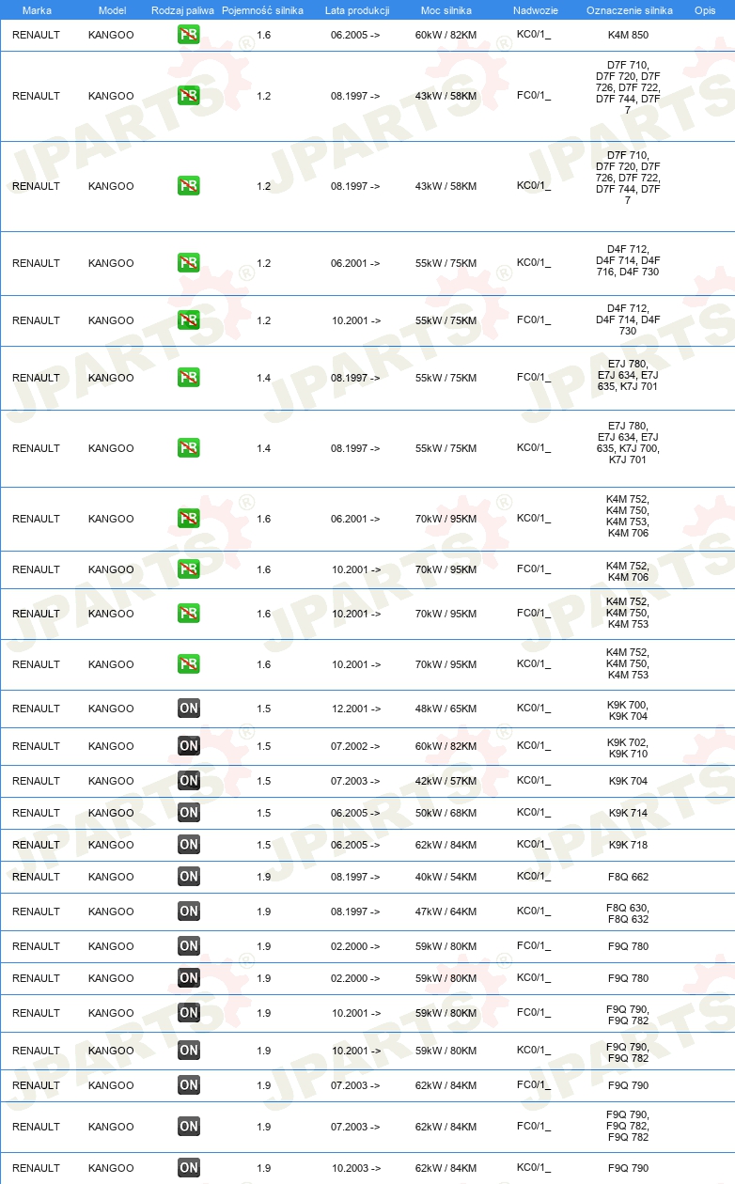Click the Pojemność silnika column header
The image size is (735, 1184).
pos(263,9)
